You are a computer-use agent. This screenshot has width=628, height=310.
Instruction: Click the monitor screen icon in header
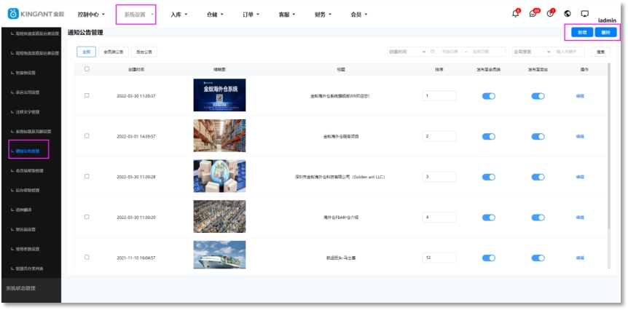[584, 14]
